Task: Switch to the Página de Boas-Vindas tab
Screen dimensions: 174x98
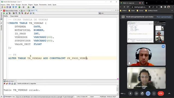Action: click(x=11, y=11)
